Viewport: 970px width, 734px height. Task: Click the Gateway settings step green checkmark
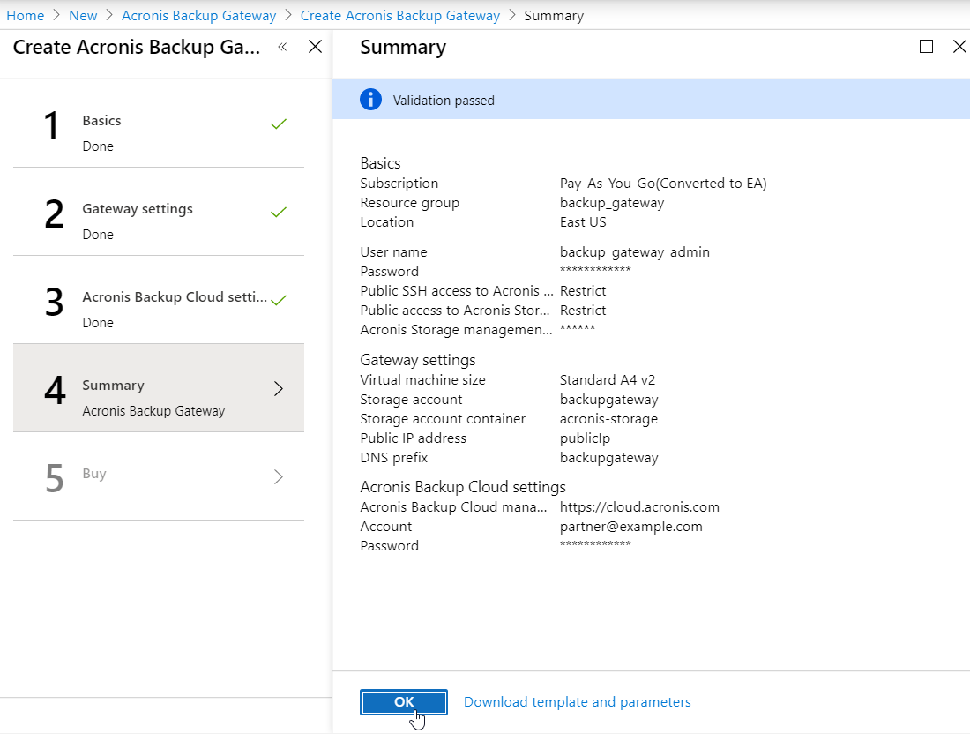279,213
